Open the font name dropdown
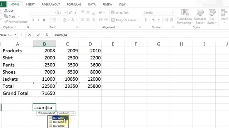The image size is (229, 128). (55, 13)
